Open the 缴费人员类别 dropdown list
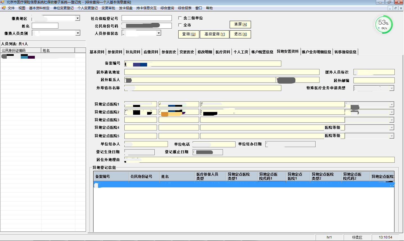 (78, 33)
